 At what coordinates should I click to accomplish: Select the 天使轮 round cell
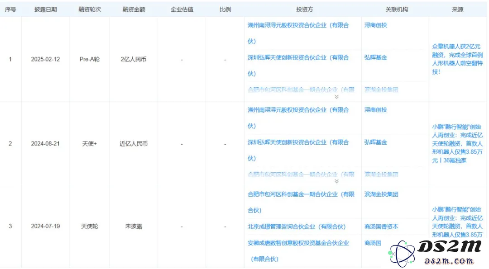pos(90,227)
